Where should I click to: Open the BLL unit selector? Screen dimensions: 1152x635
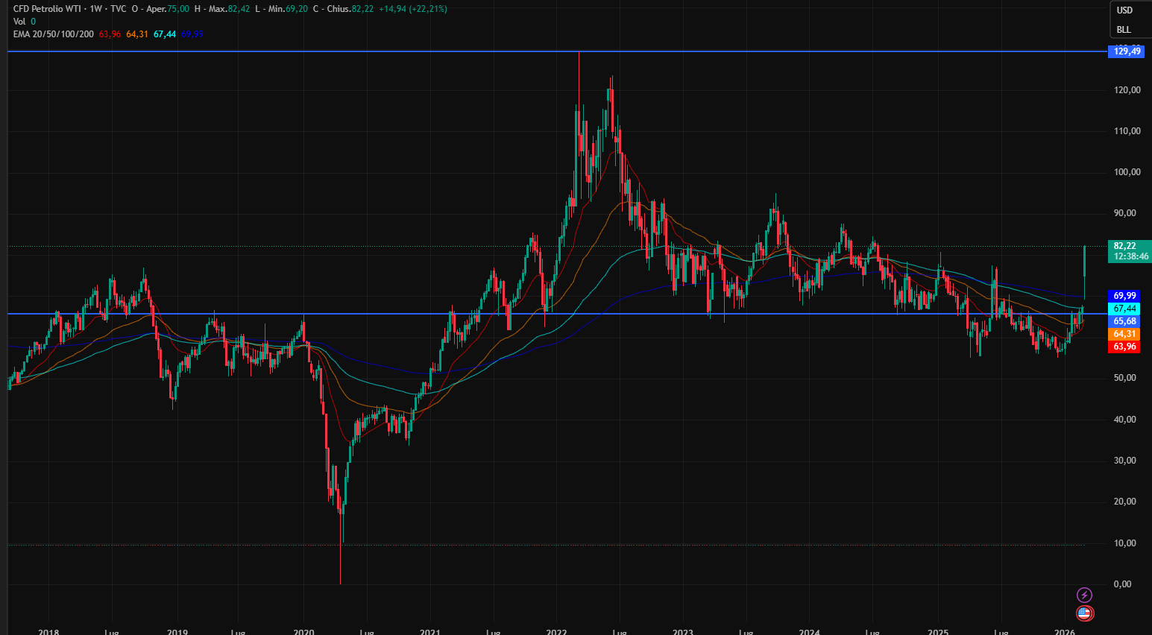(1124, 30)
